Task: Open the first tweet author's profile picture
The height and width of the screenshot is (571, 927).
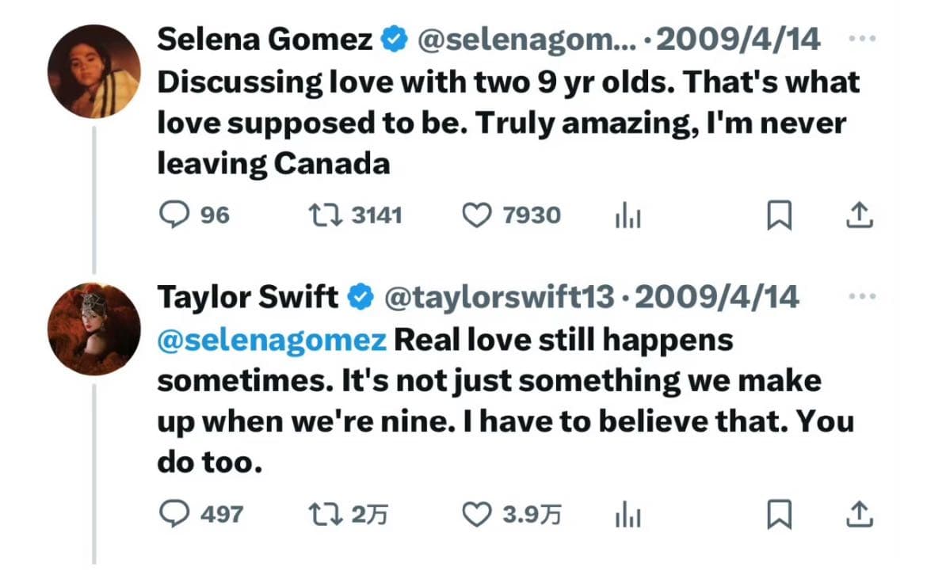Action: pos(94,71)
